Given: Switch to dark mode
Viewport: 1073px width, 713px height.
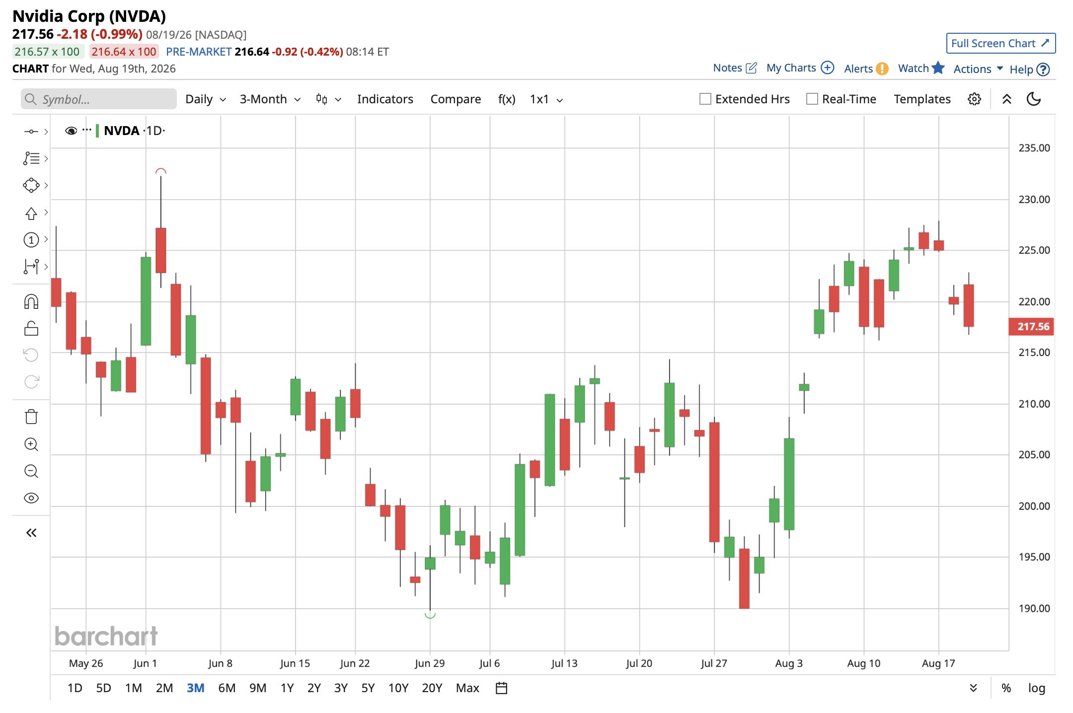Looking at the screenshot, I should 1033,99.
